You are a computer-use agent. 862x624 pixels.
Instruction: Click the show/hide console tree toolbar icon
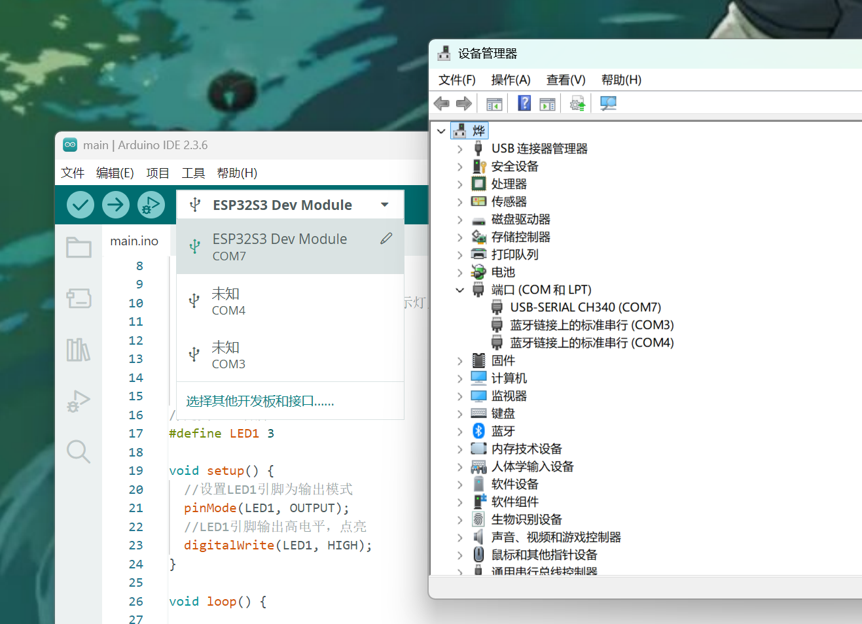[495, 103]
